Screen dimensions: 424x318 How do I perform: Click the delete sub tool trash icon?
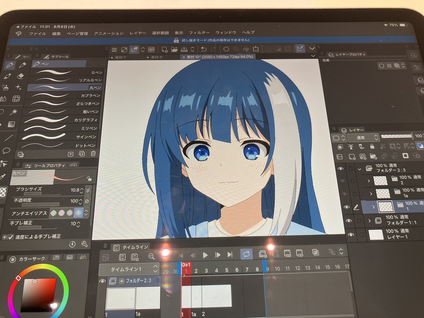[93, 154]
